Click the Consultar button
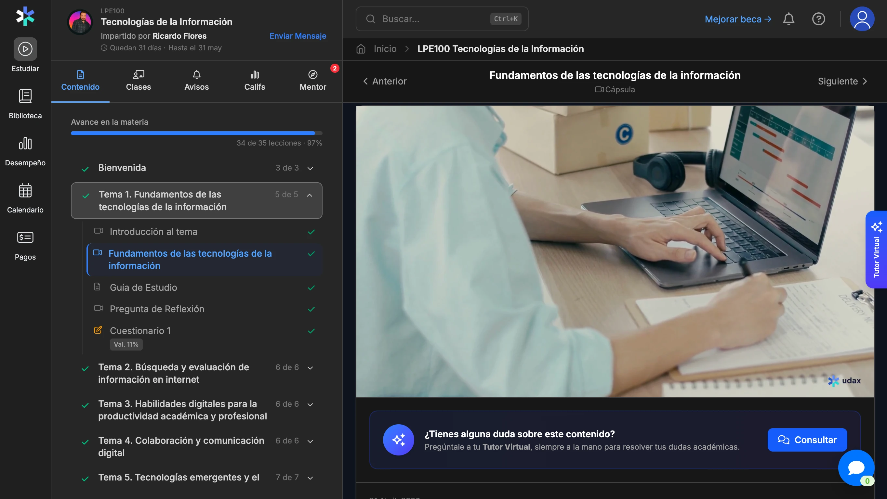The height and width of the screenshot is (499, 887). tap(807, 440)
